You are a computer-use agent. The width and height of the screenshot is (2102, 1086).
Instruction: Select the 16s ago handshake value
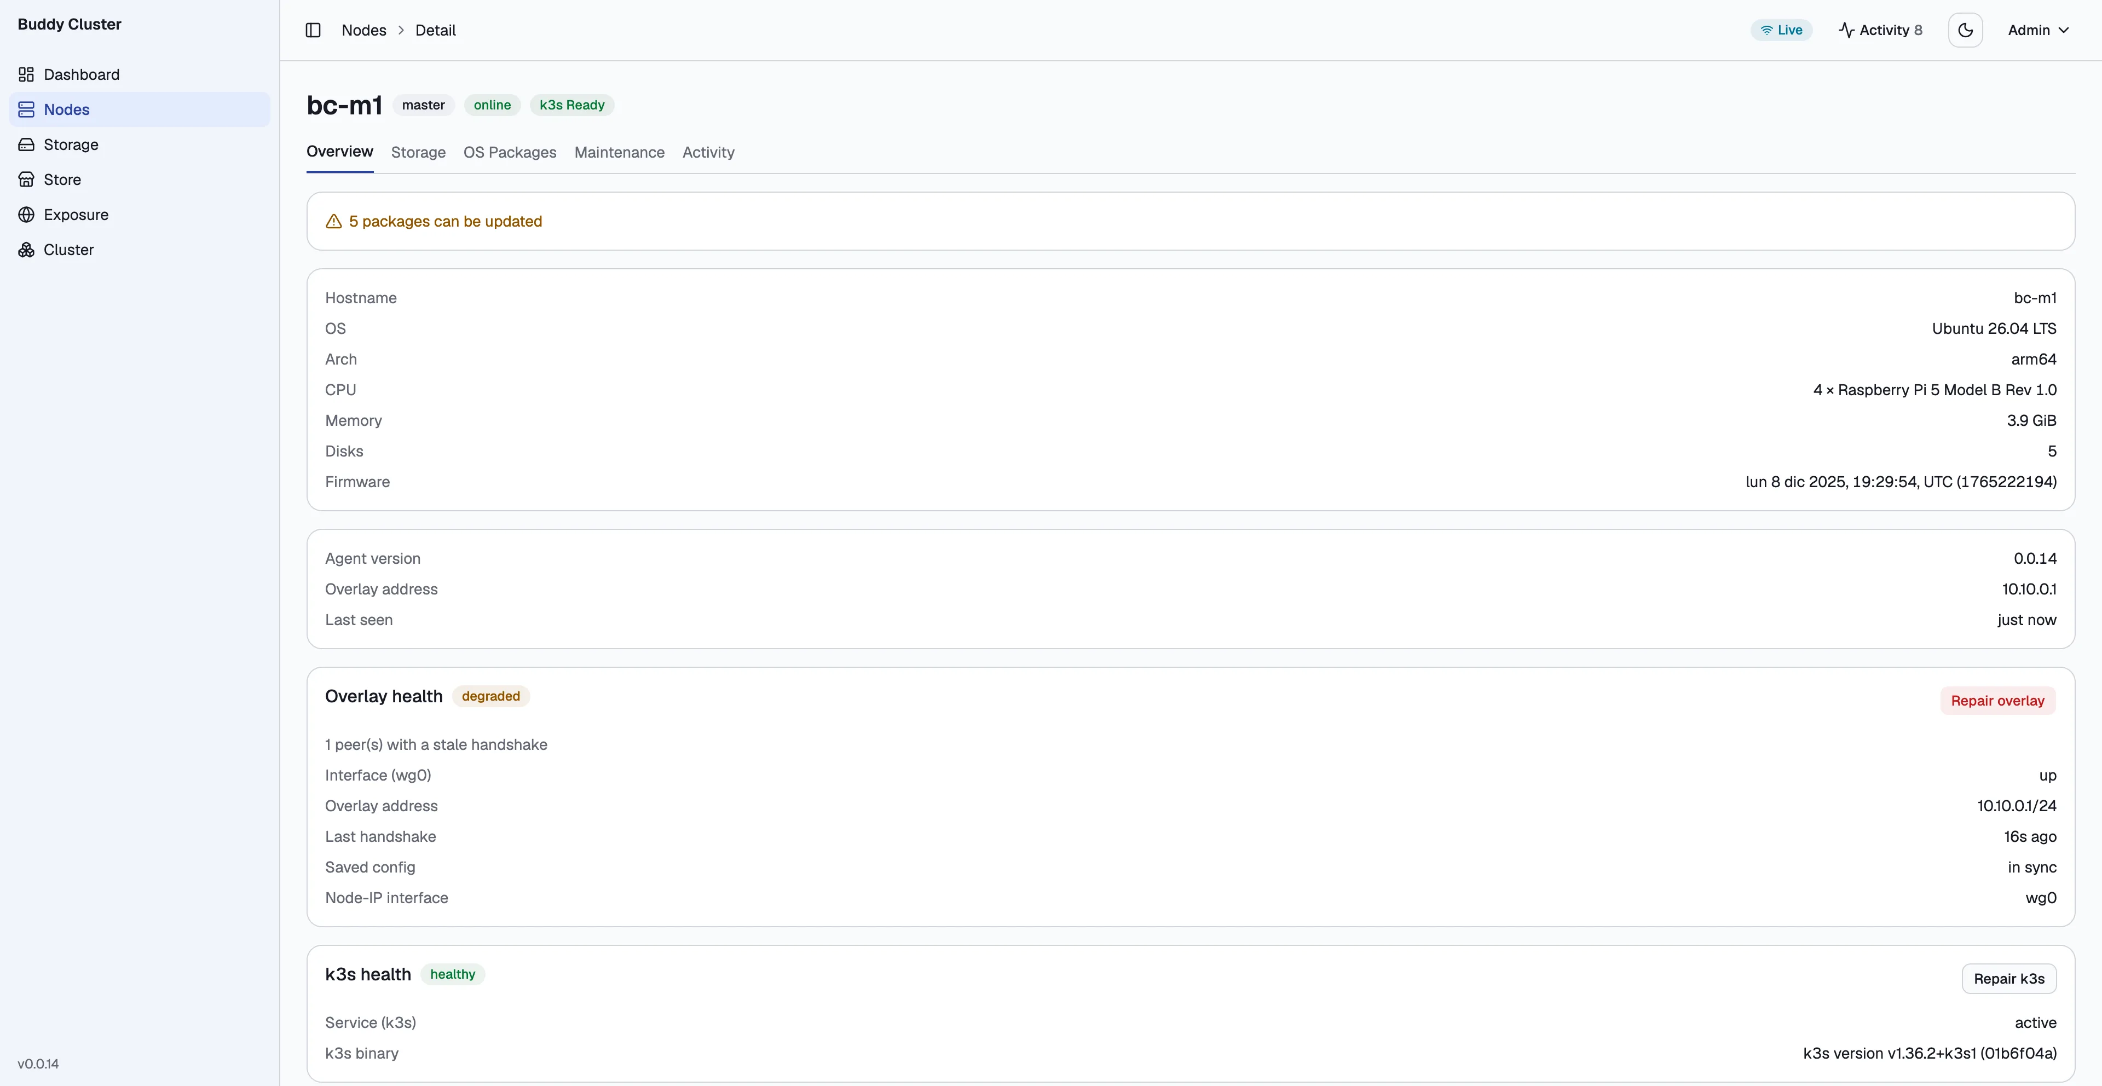[2030, 836]
